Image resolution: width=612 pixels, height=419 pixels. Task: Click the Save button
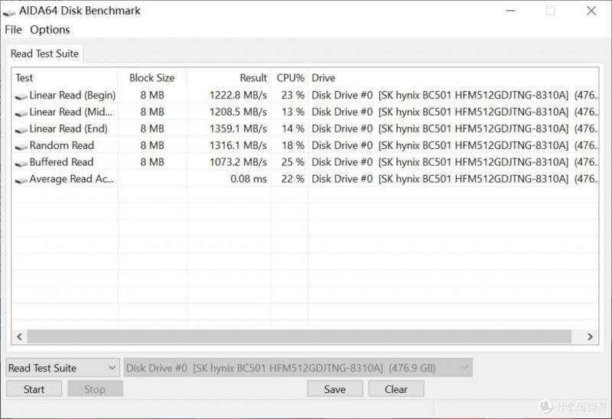point(335,389)
